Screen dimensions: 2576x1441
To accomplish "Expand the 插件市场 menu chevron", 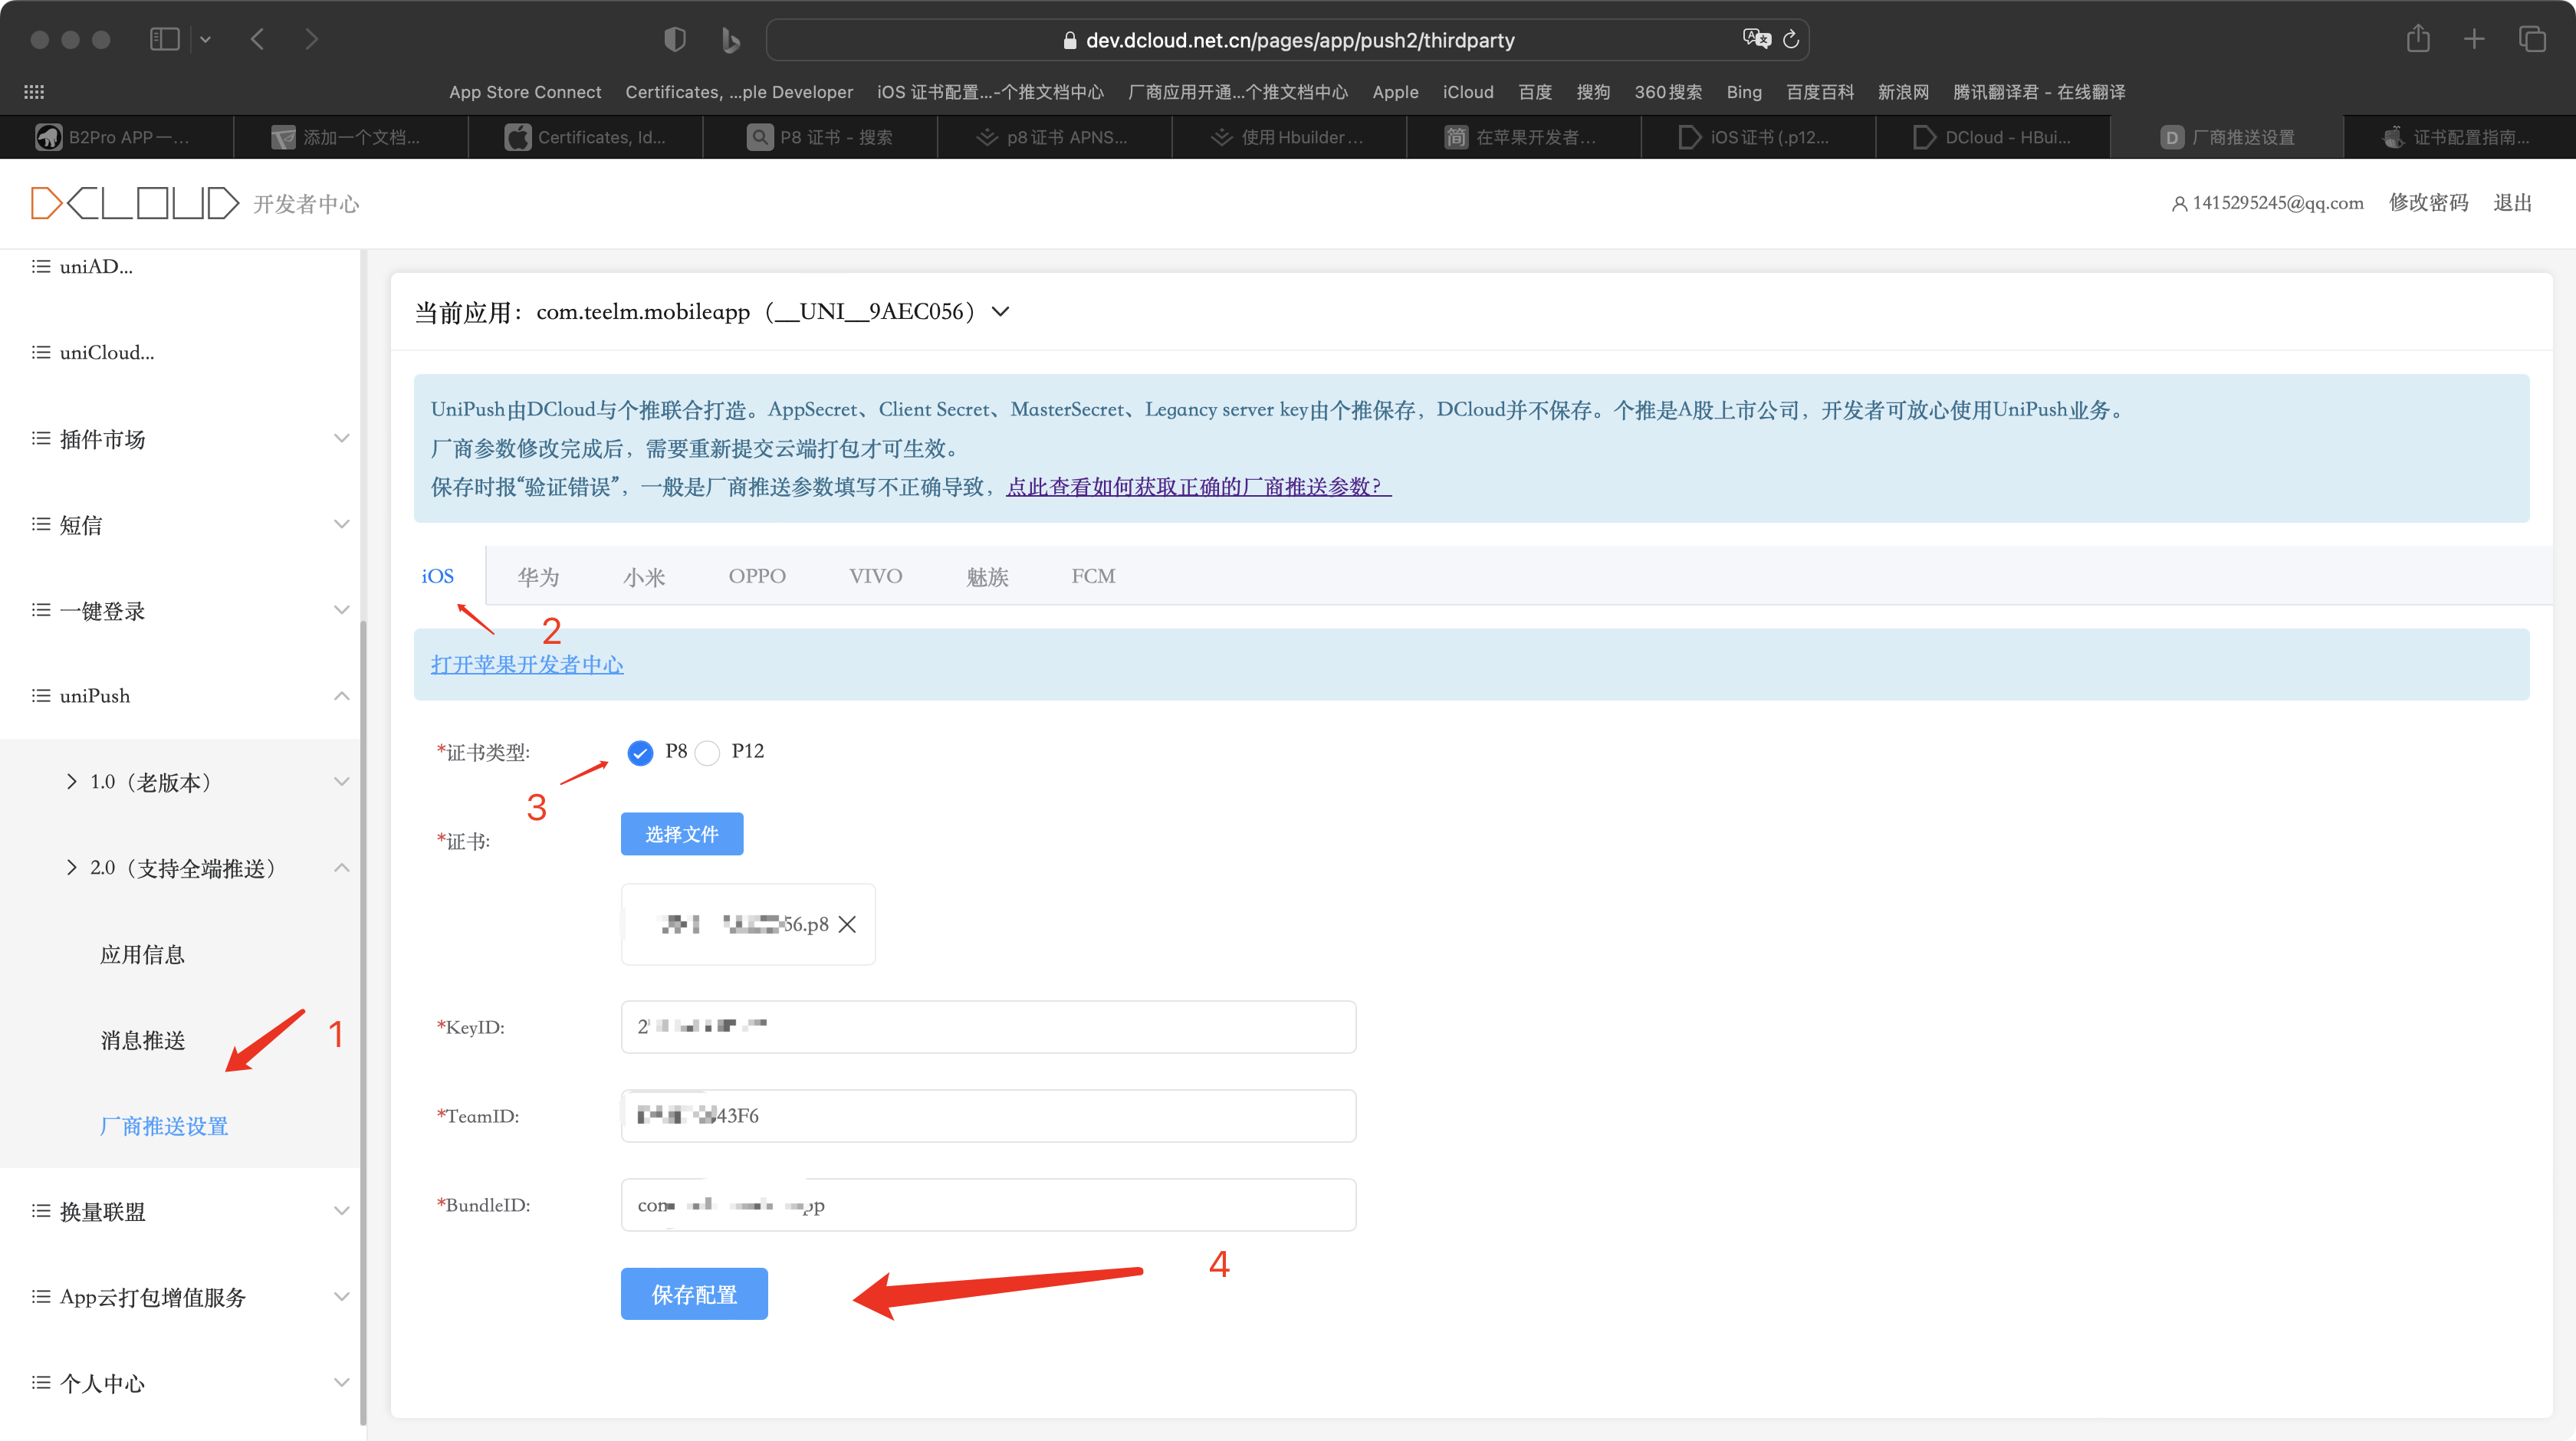I will 341,438.
